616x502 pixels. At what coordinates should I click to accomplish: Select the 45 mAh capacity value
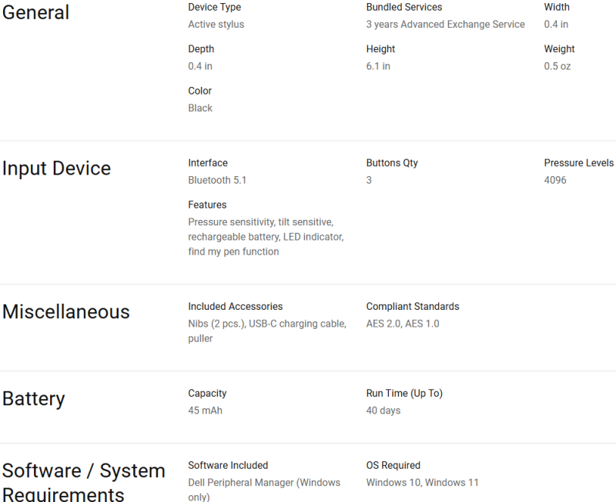[205, 411]
